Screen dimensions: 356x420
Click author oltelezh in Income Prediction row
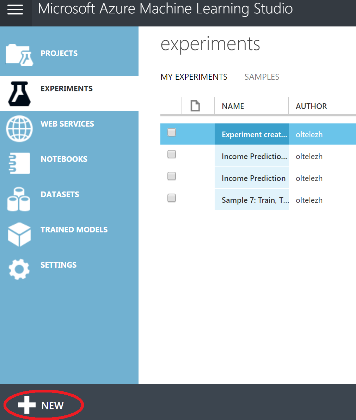point(309,178)
